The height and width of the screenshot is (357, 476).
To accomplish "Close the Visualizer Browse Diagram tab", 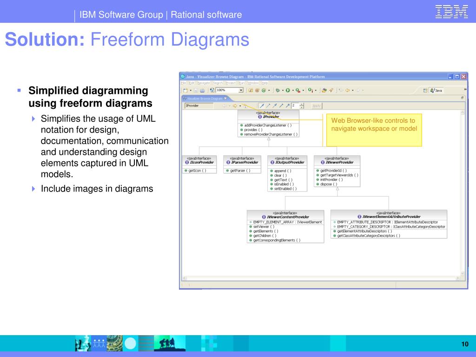I will pos(225,99).
